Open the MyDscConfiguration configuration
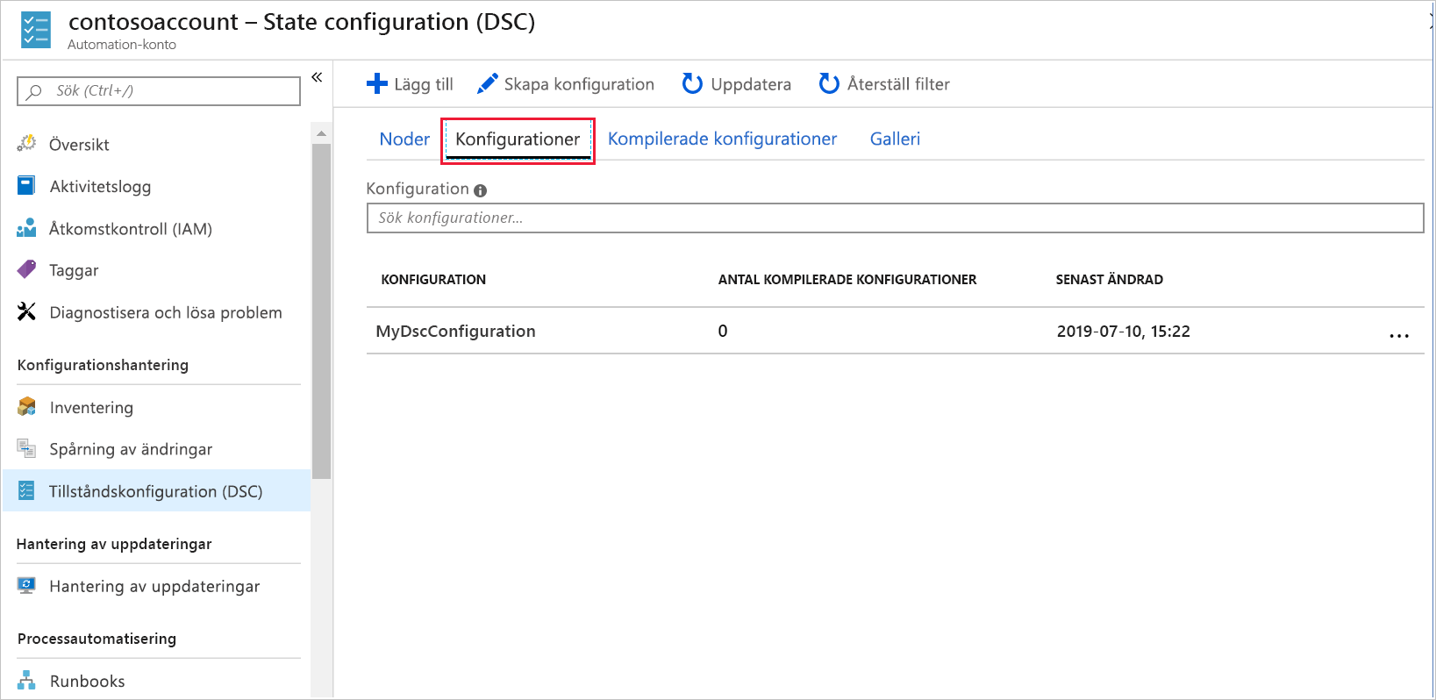The height and width of the screenshot is (700, 1436). pyautogui.click(x=455, y=331)
